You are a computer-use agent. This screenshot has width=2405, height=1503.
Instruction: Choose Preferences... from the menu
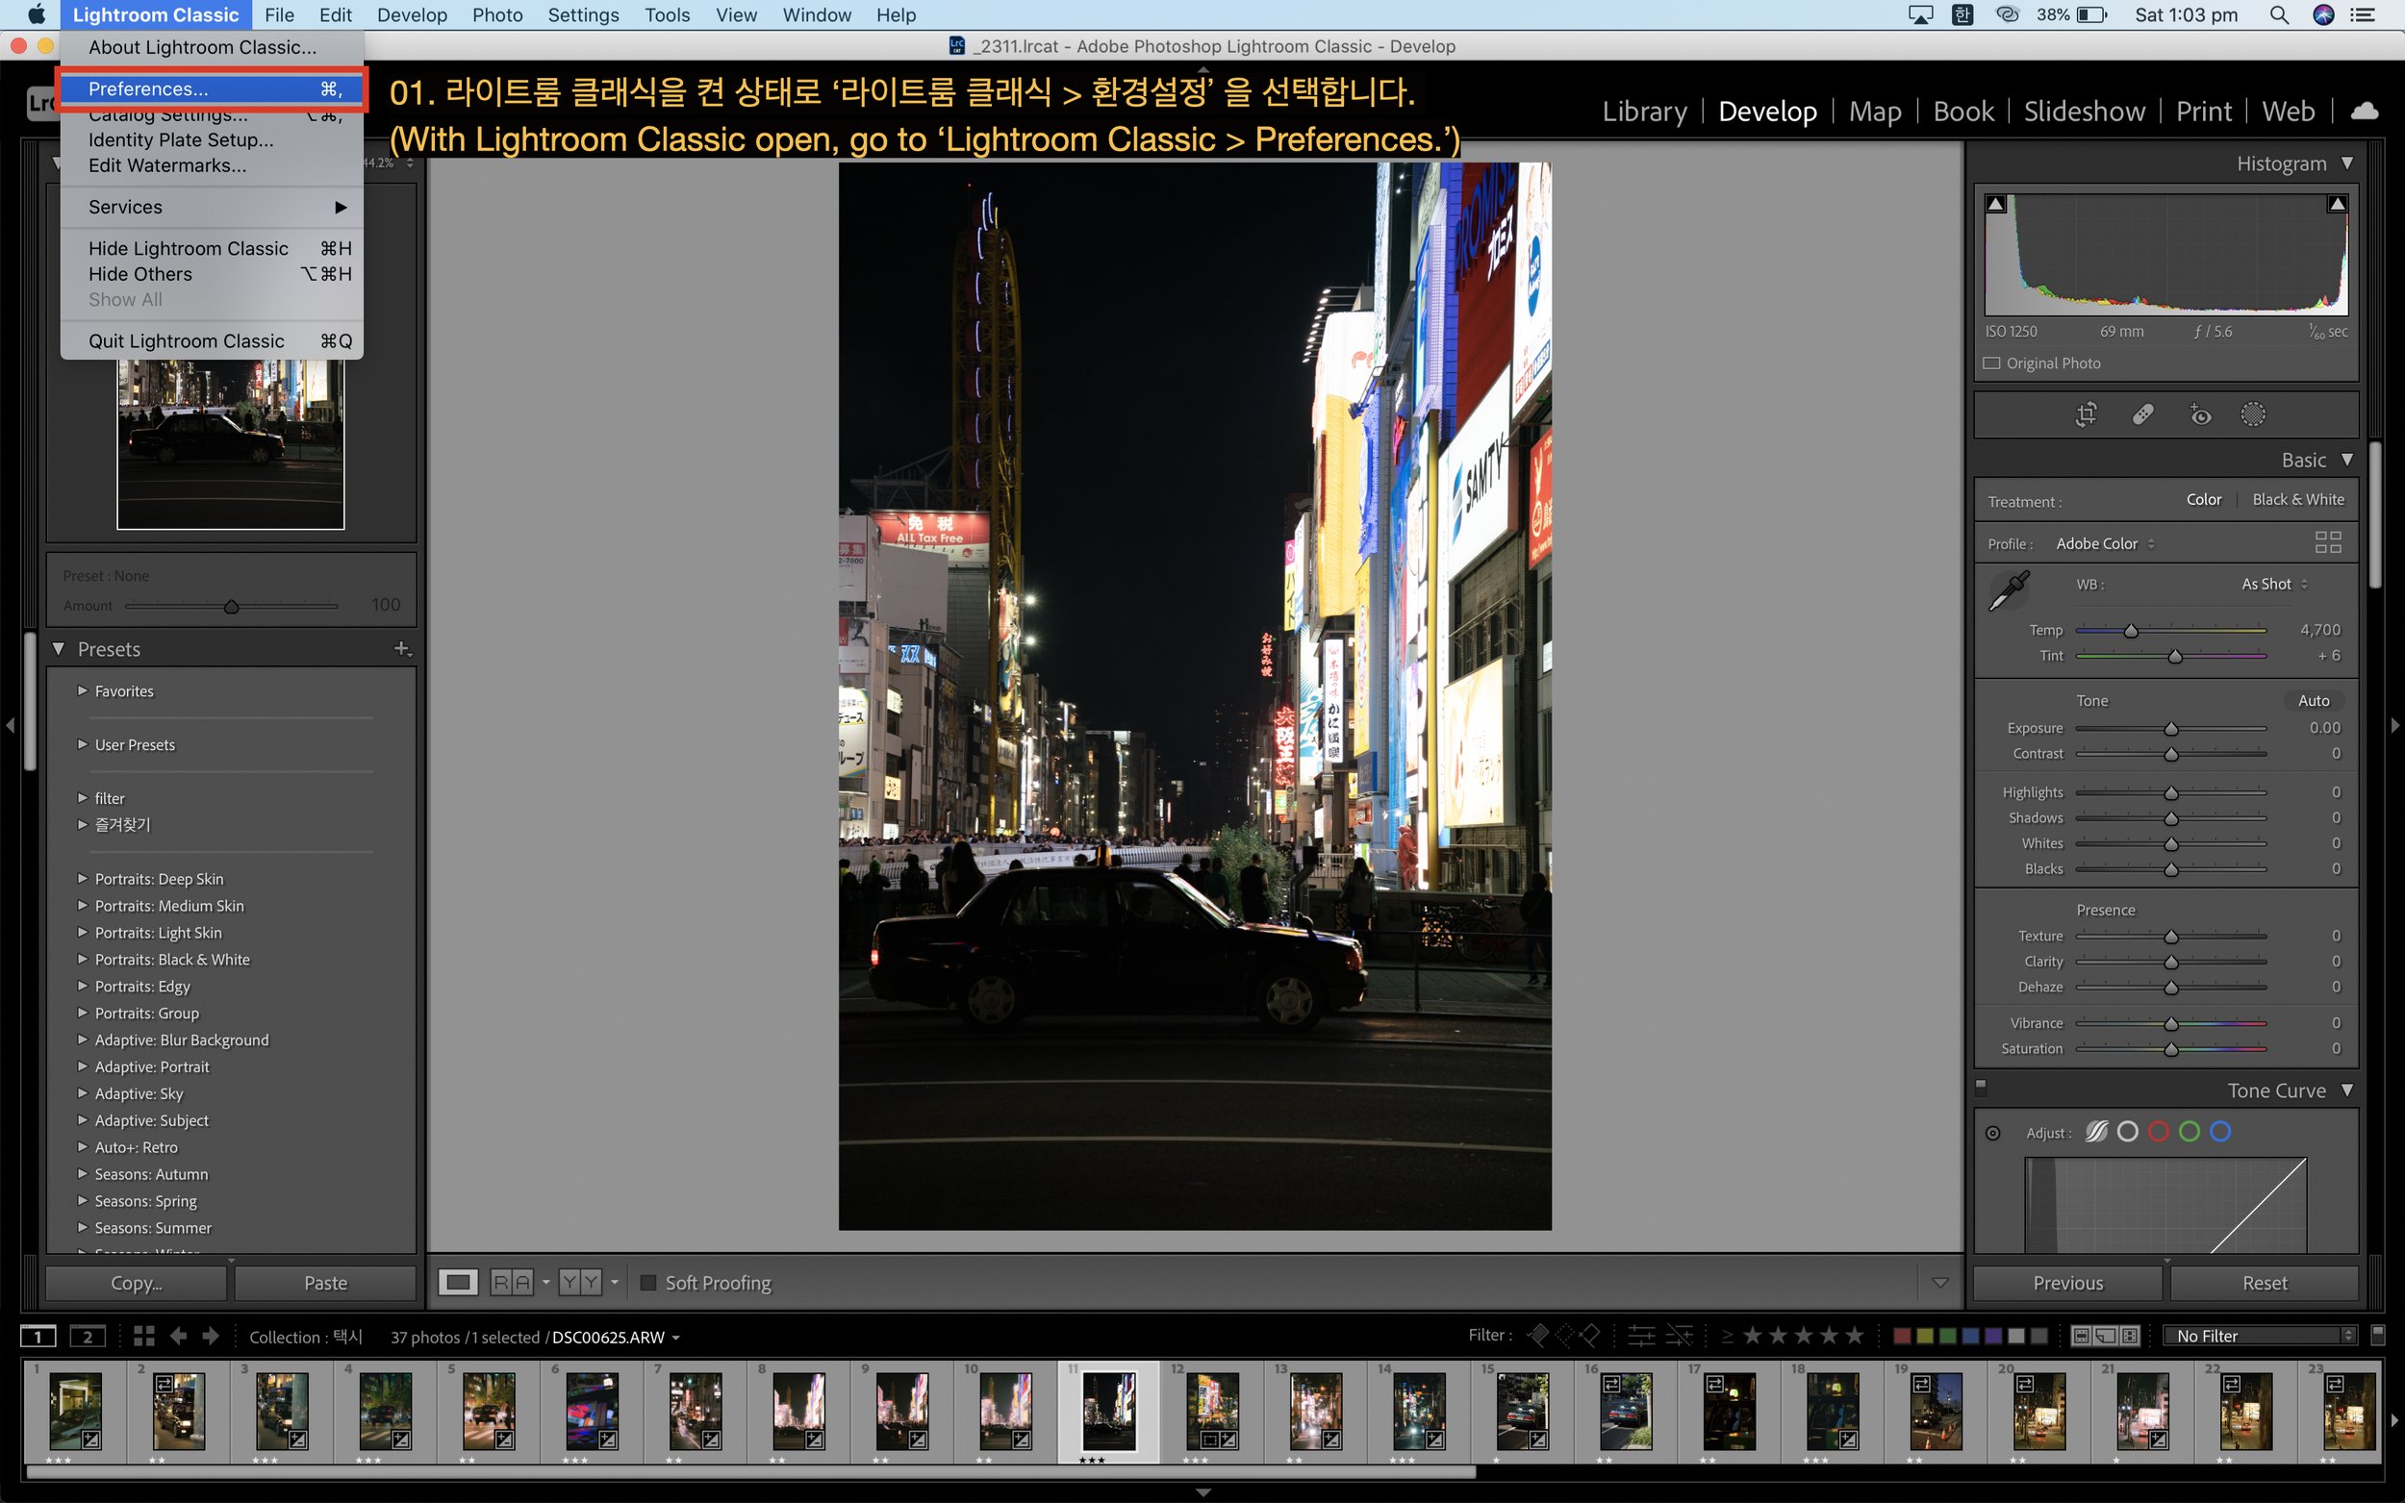point(213,89)
